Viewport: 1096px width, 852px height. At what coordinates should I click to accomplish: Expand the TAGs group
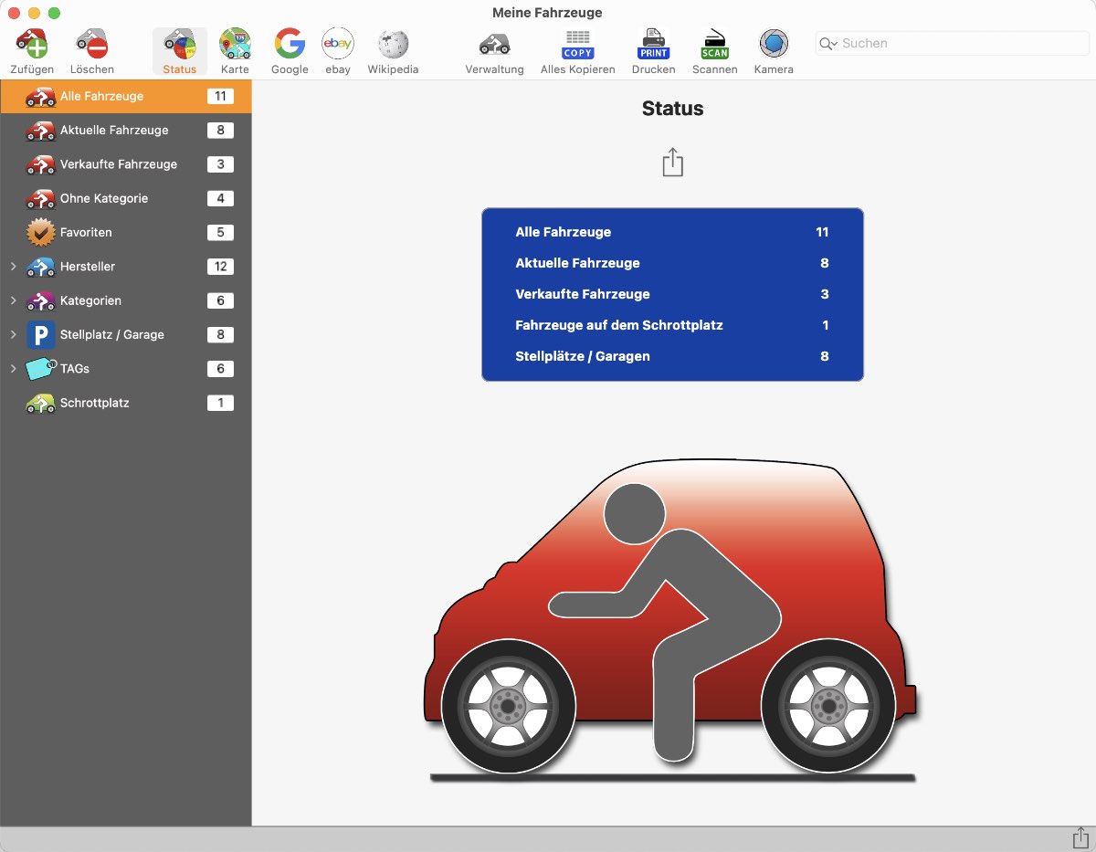click(x=13, y=369)
